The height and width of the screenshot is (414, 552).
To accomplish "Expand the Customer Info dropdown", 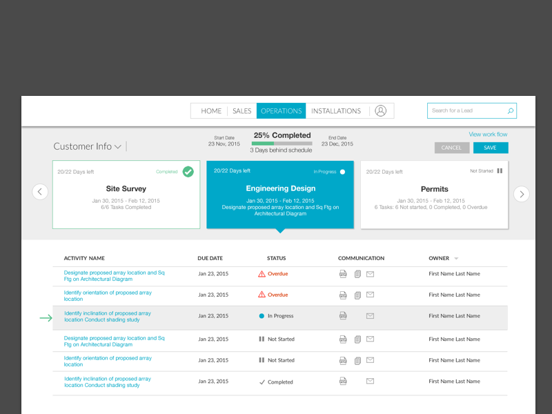I will pos(117,146).
